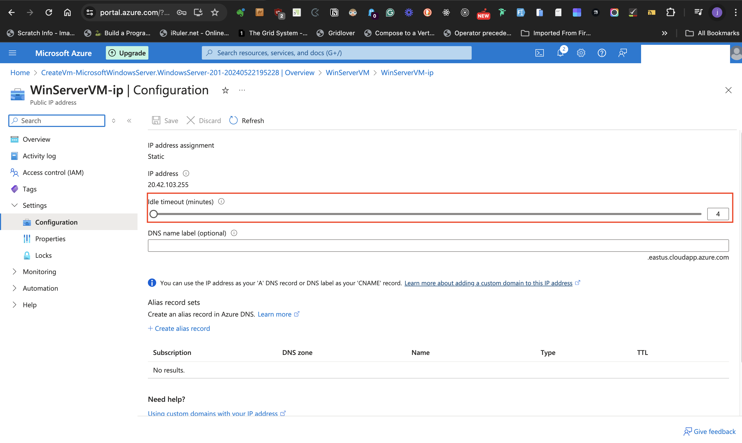Open the notifications bell
The image size is (742, 443).
pyautogui.click(x=560, y=53)
